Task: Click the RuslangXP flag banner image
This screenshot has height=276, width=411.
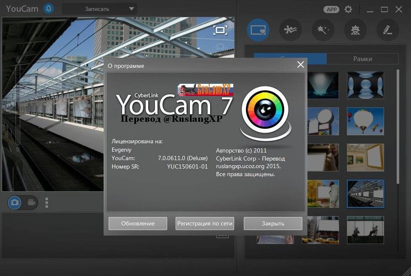Action: pos(205,89)
